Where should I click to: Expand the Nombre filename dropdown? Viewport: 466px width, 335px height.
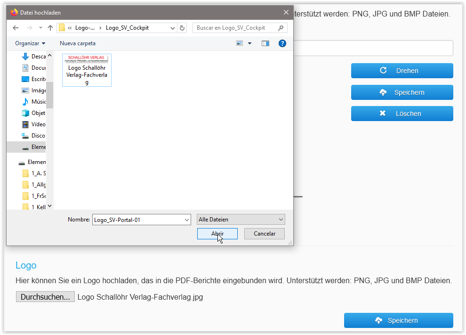187,220
